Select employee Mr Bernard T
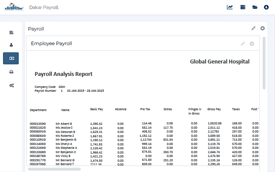 65,164
